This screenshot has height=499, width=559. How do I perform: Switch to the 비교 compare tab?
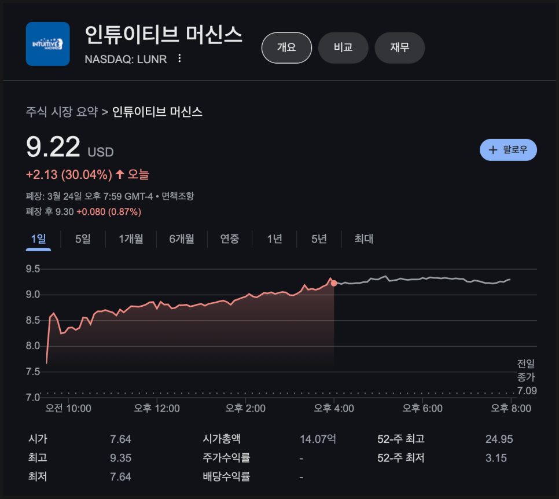point(343,48)
